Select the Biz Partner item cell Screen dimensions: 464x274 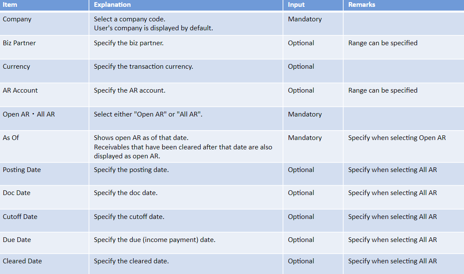(44, 47)
